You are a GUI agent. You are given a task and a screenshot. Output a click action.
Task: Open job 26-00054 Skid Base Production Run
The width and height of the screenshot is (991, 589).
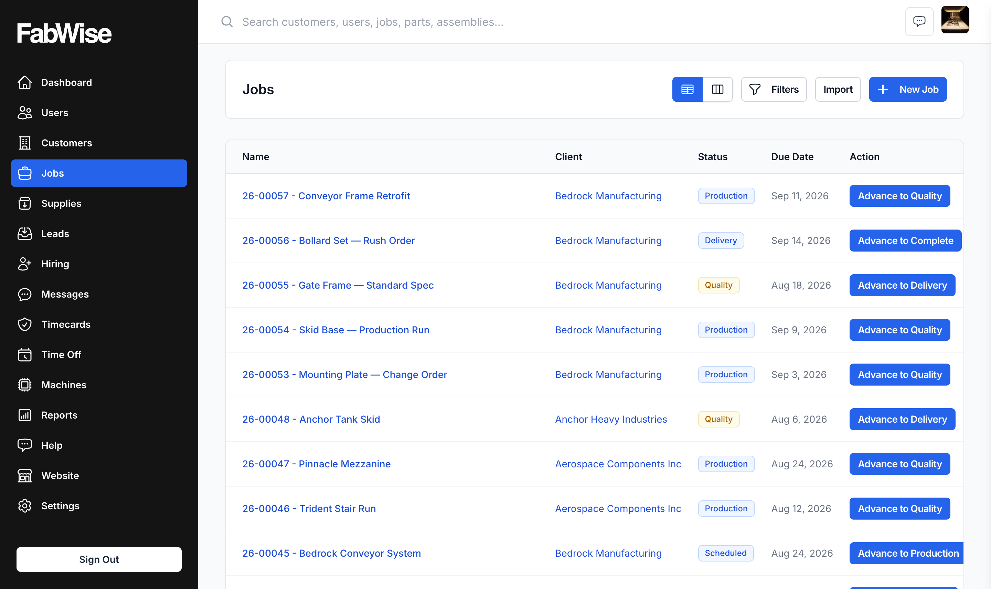[x=336, y=330]
